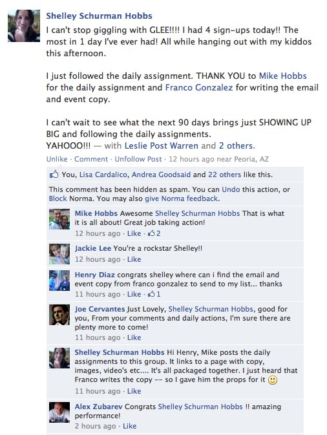Open Franco Gonzalez's profile link in post
The width and height of the screenshot is (327, 435).
point(199,88)
